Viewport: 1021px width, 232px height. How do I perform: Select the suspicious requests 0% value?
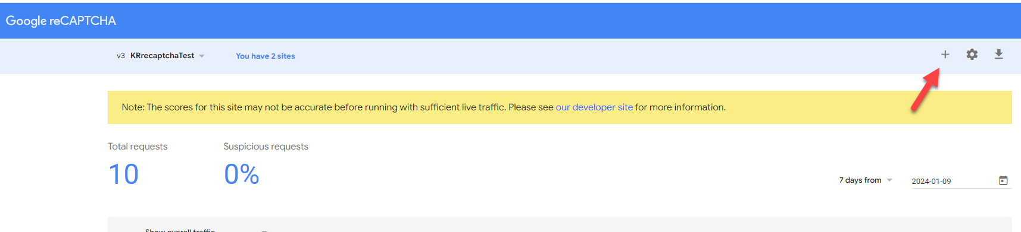click(x=242, y=174)
